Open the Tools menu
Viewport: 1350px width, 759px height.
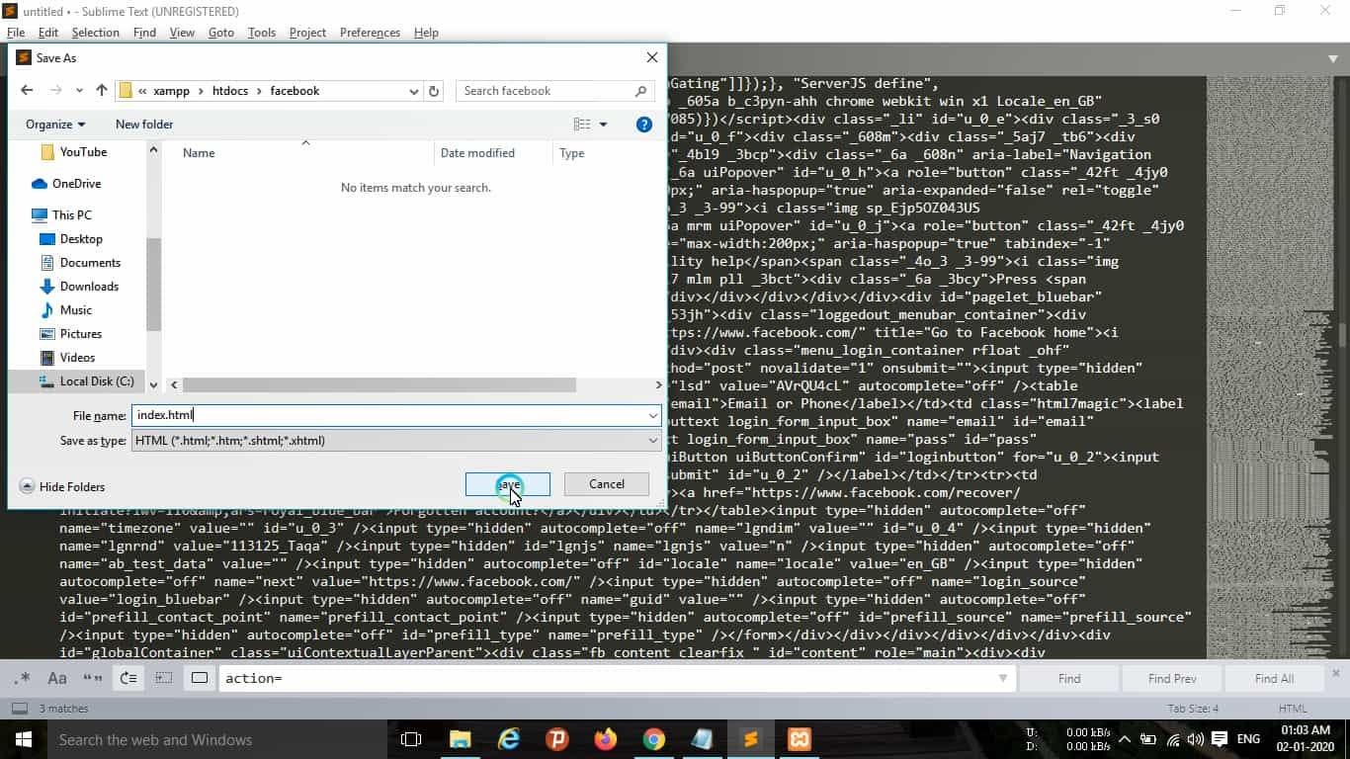262,33
